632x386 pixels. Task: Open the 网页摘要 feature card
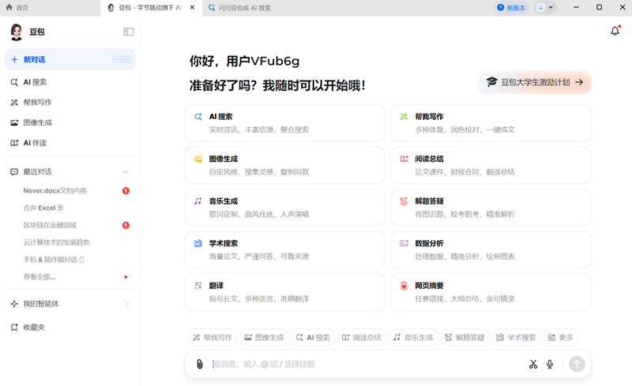click(x=491, y=292)
